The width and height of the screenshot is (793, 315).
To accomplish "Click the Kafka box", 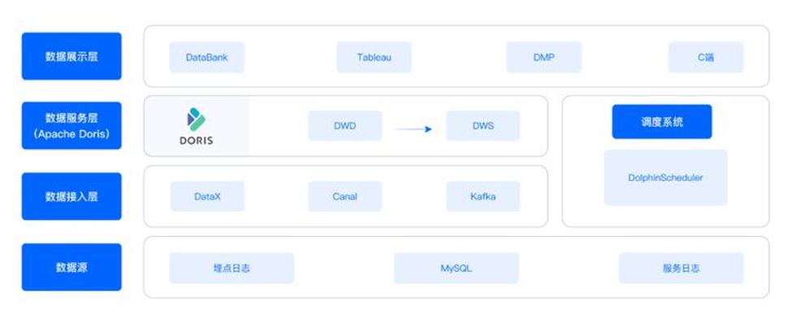I will coord(483,196).
